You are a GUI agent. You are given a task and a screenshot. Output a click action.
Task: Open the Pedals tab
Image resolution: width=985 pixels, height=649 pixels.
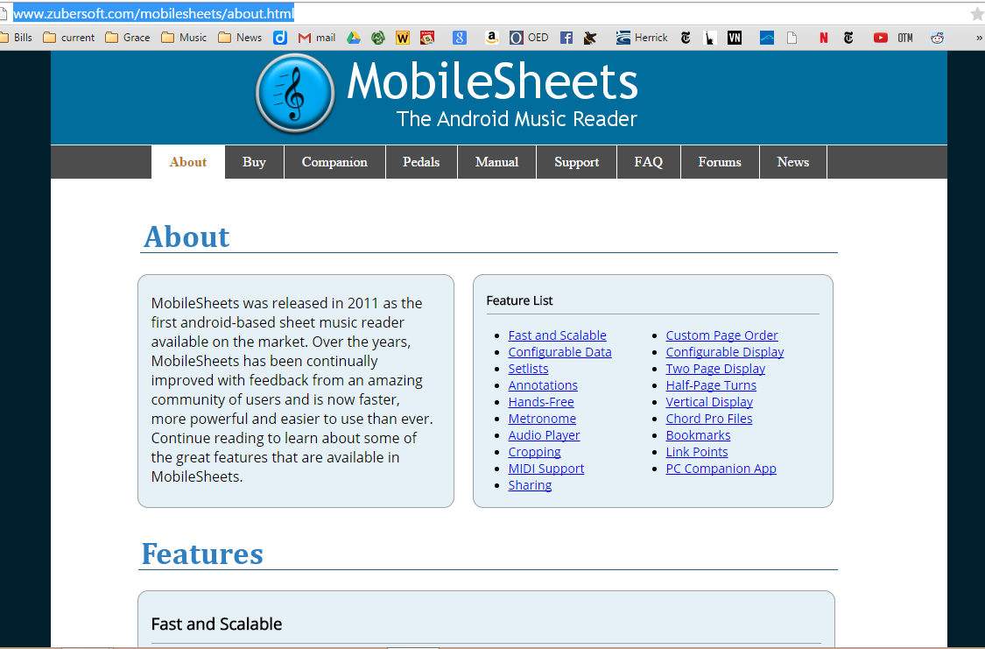click(421, 162)
